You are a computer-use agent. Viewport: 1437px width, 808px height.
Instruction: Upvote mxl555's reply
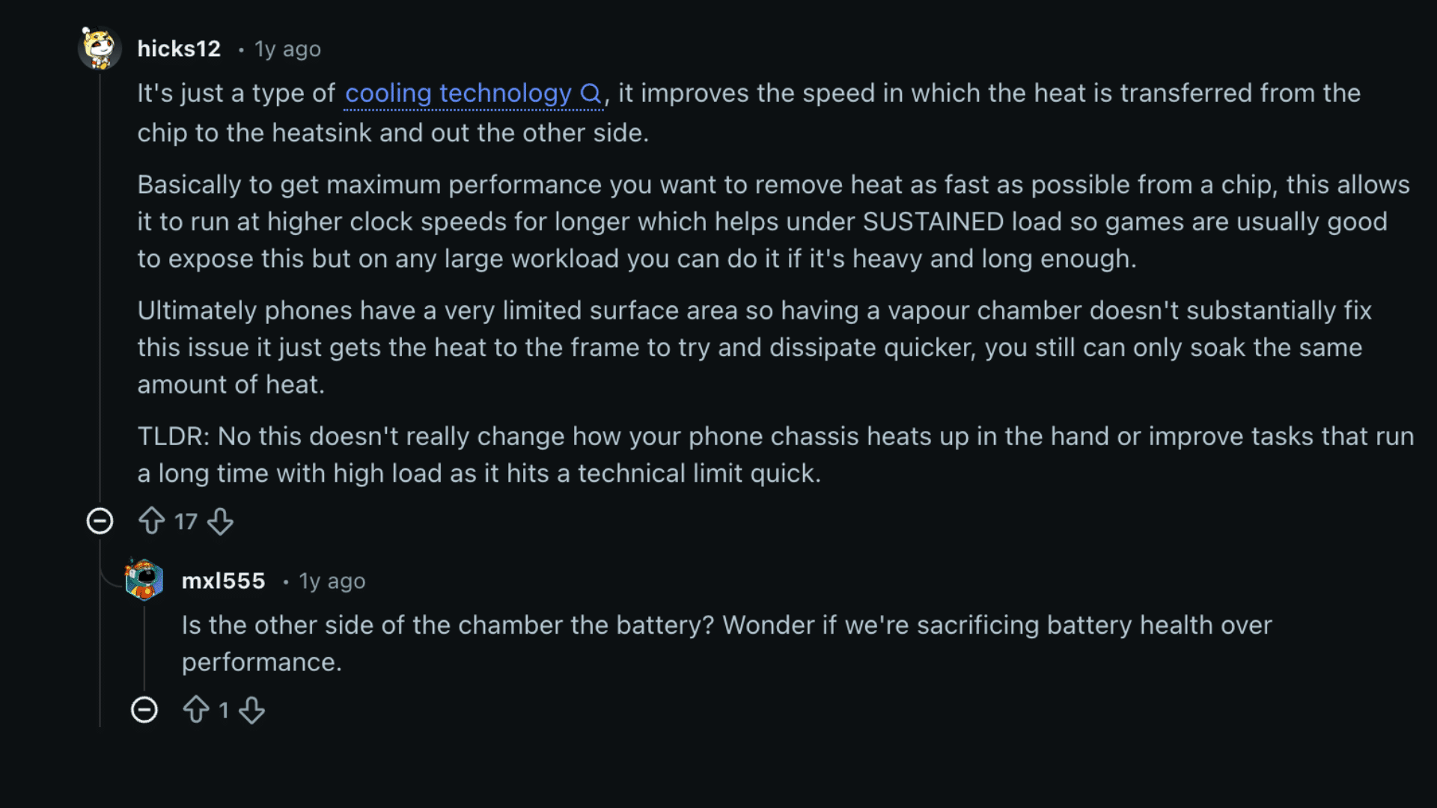tap(197, 709)
